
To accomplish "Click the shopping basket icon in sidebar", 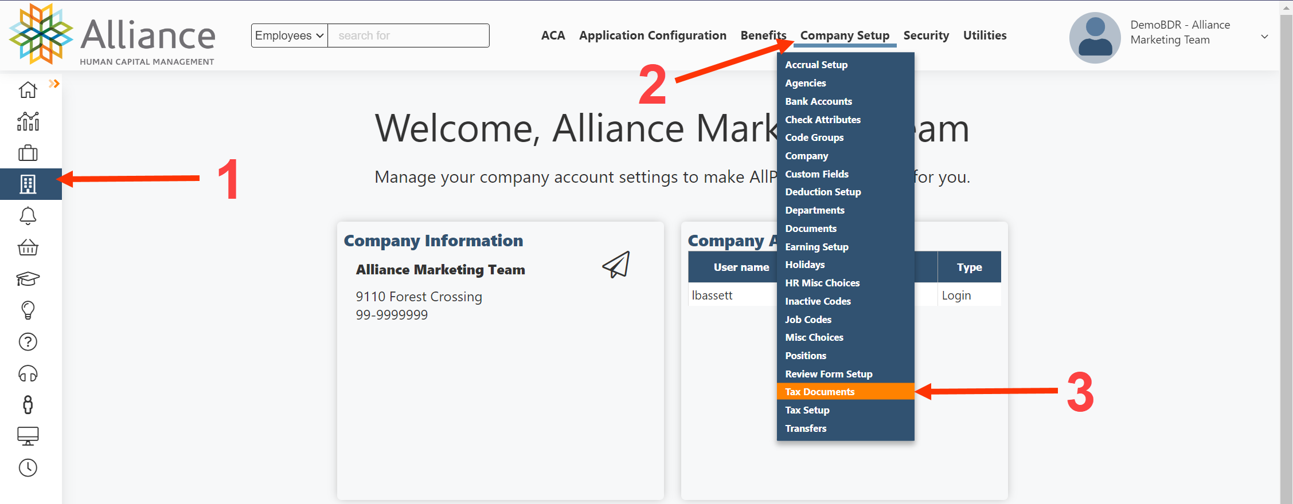I will (x=28, y=247).
